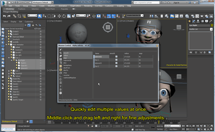Open the Graph Editors menu

click(76, 6)
